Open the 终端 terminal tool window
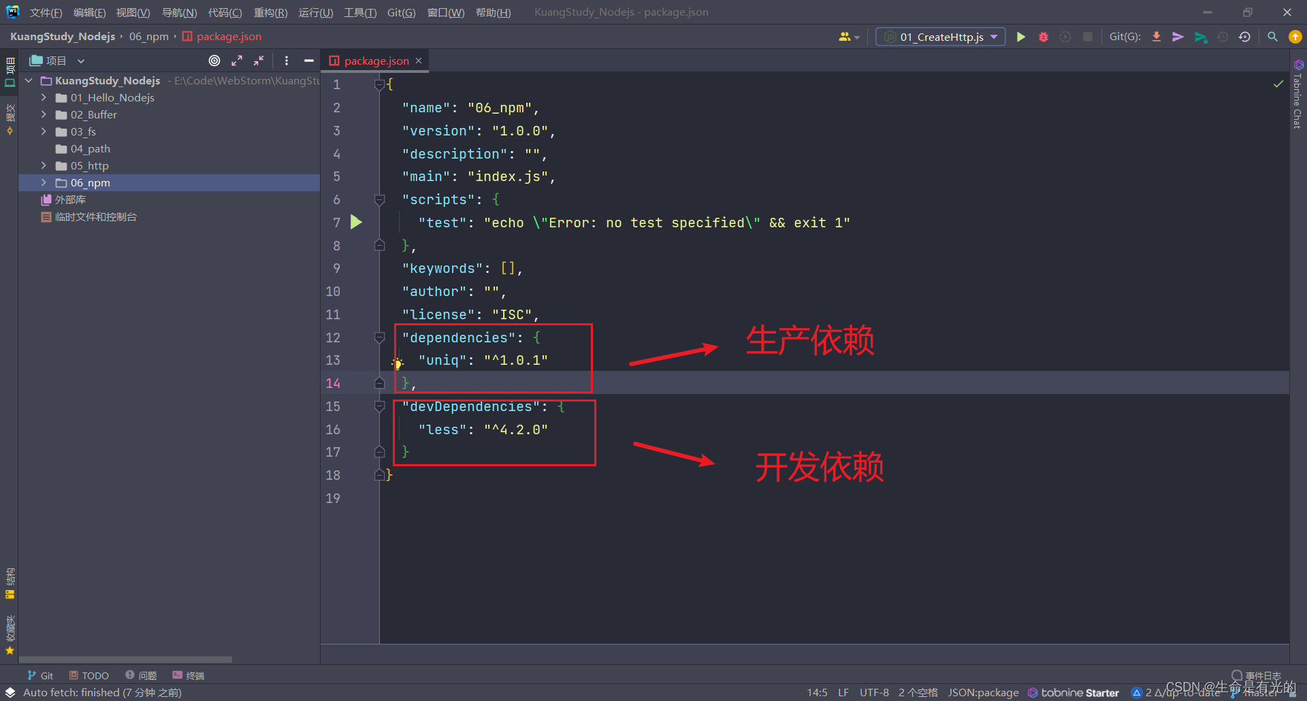This screenshot has width=1307, height=701. [189, 675]
